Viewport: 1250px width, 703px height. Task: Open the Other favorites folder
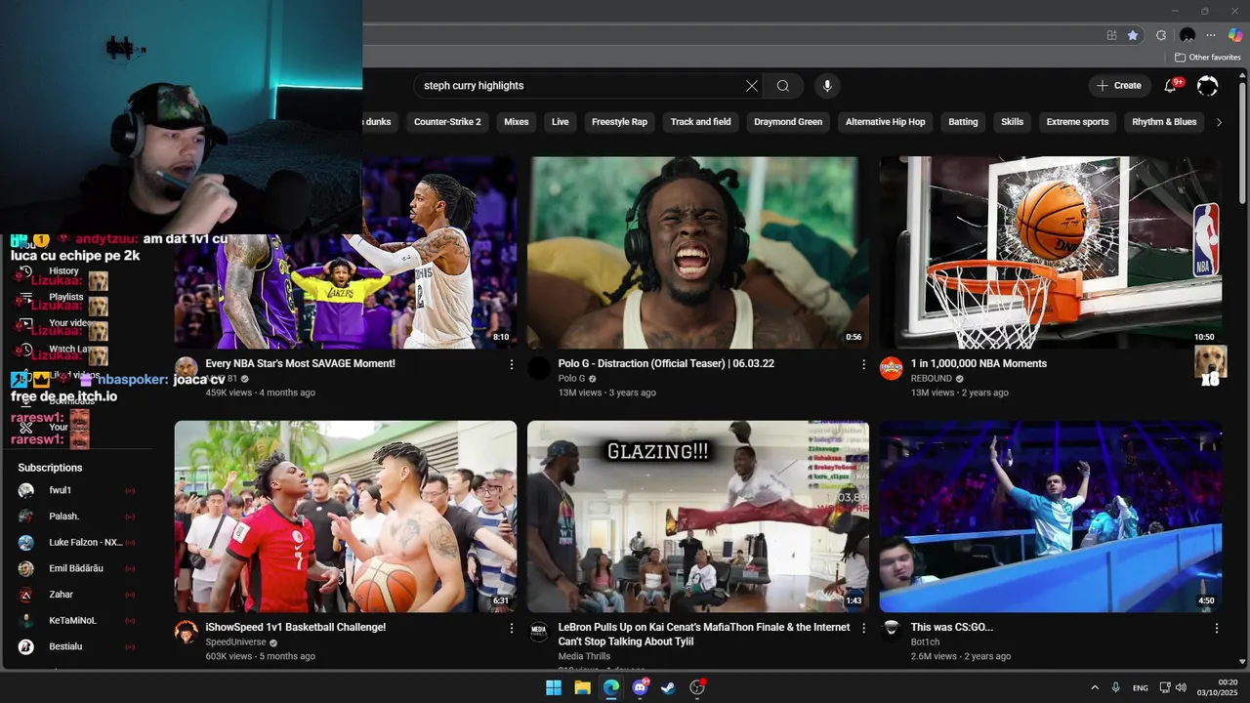(x=1208, y=58)
